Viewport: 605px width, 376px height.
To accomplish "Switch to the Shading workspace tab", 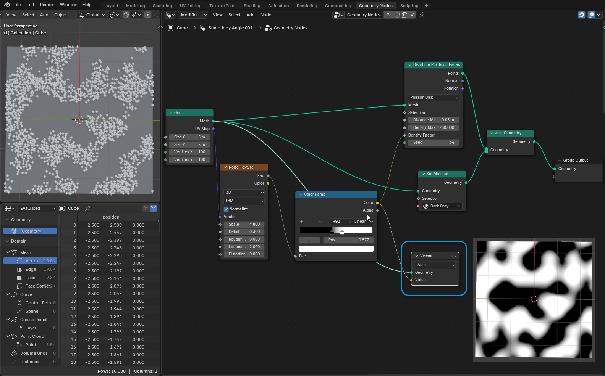I will click(x=252, y=6).
